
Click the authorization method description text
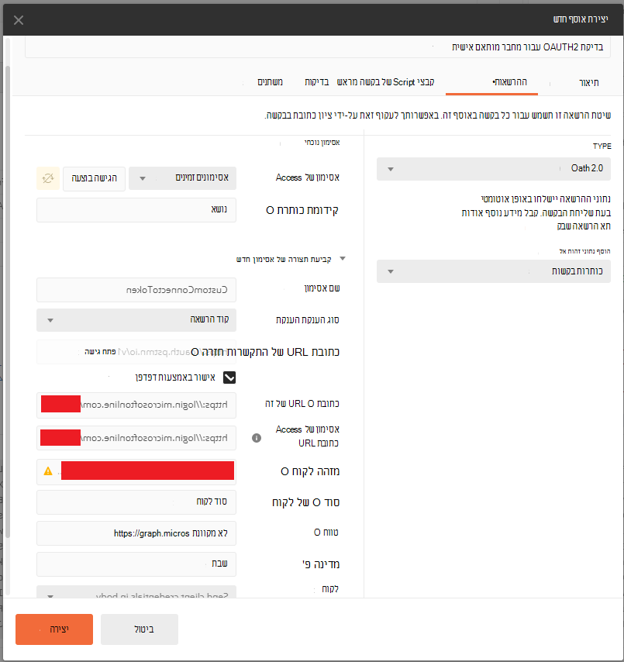point(437,116)
